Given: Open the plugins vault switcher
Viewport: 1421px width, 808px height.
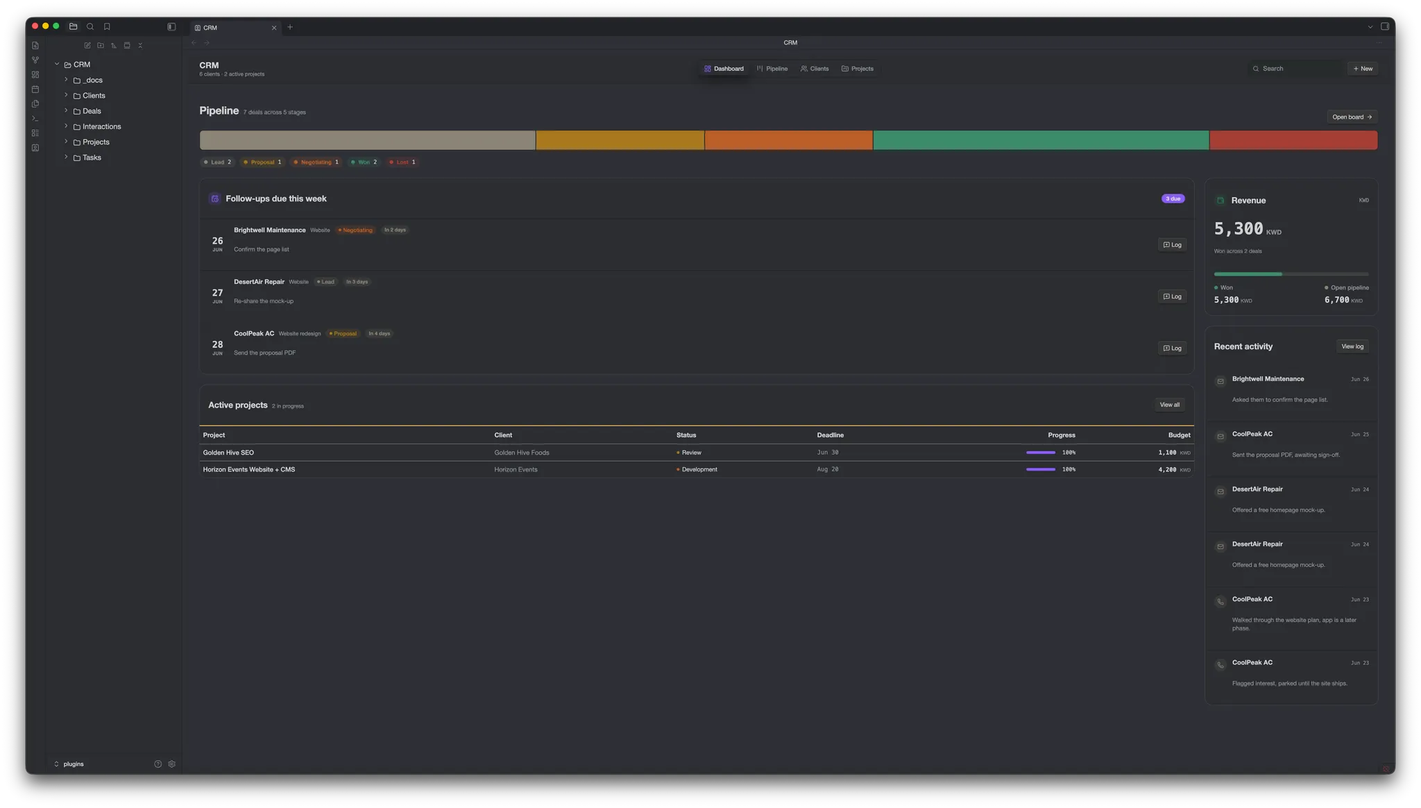Looking at the screenshot, I should (x=69, y=764).
